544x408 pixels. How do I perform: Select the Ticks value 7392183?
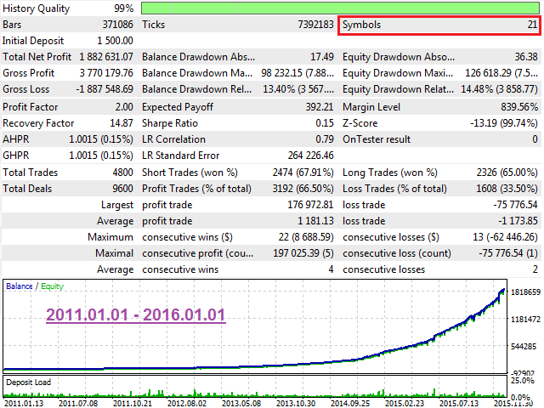point(315,25)
